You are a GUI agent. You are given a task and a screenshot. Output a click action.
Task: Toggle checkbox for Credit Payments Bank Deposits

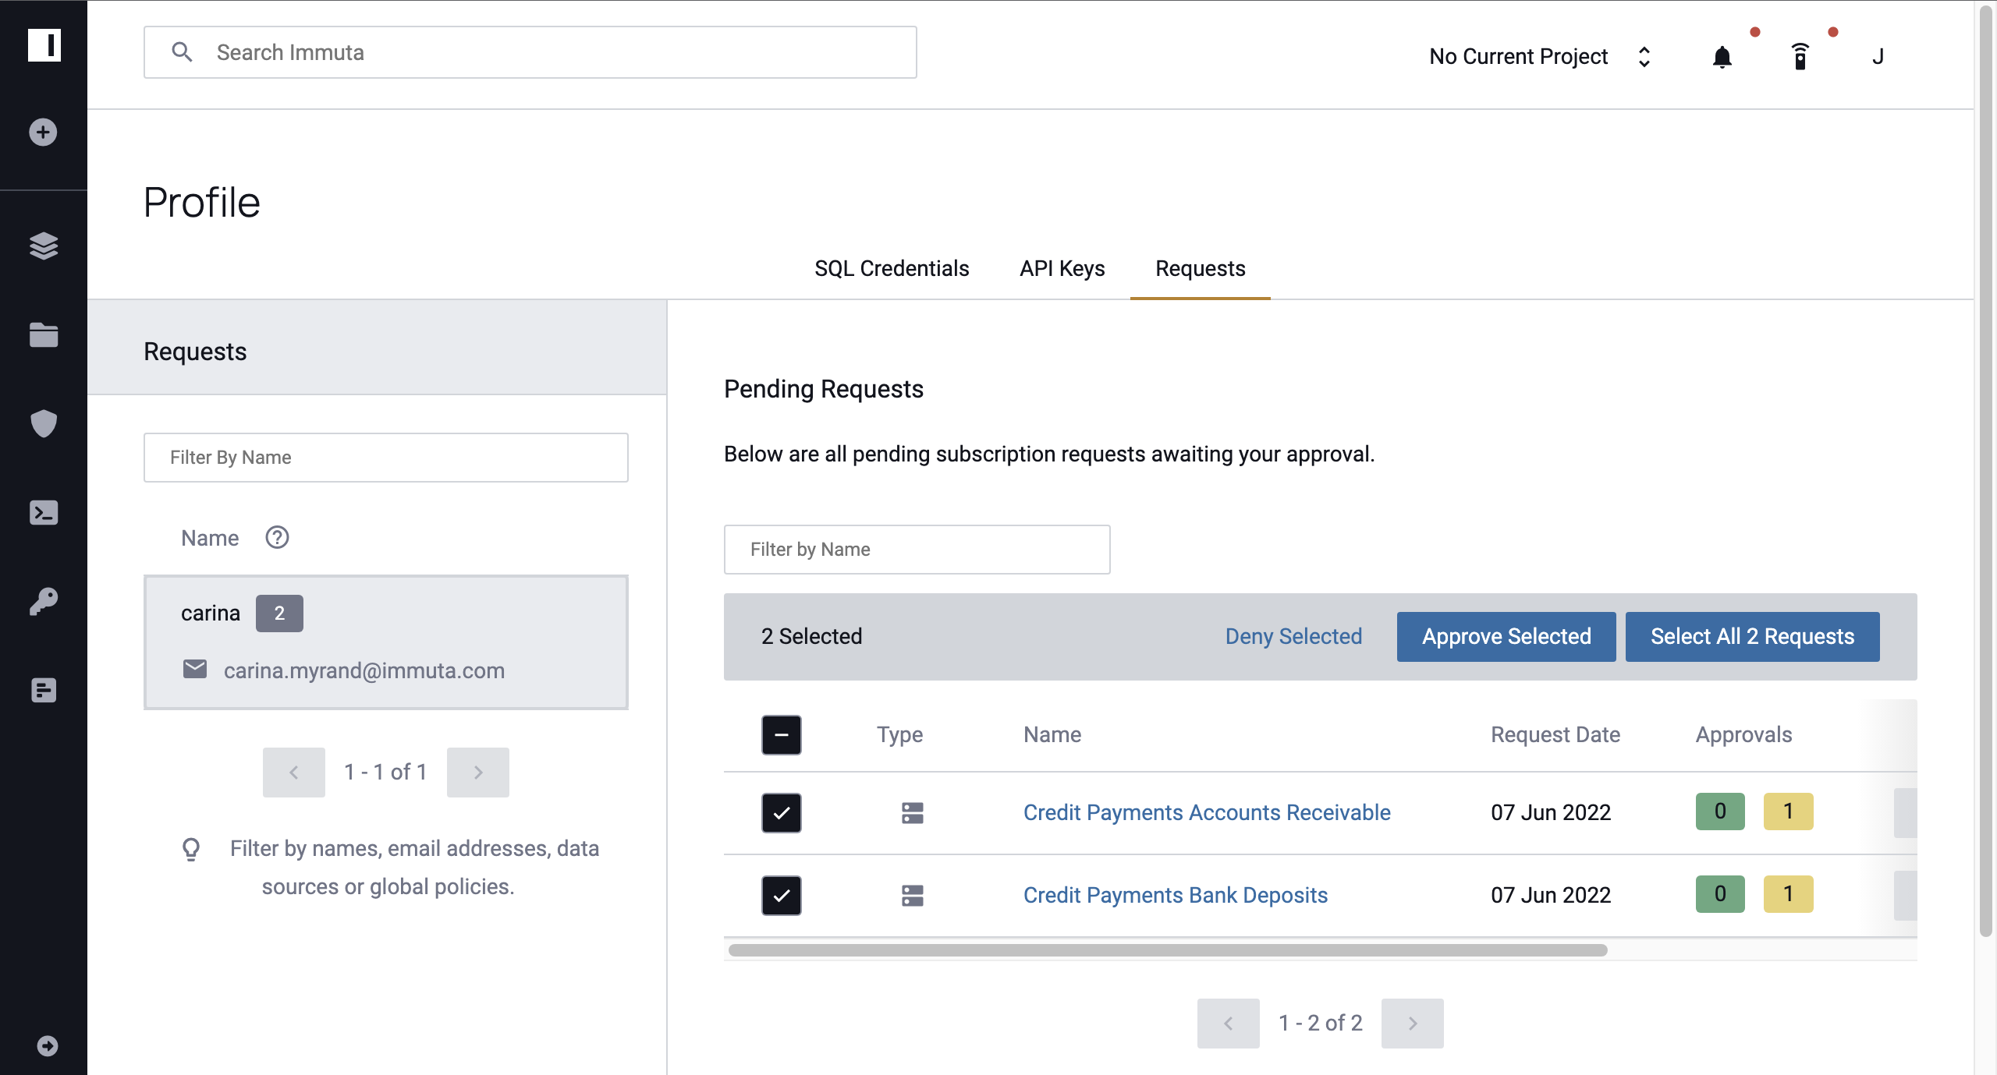tap(782, 895)
